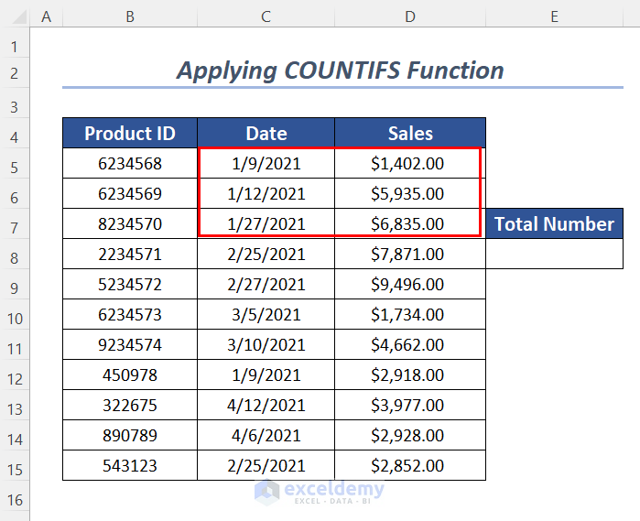The width and height of the screenshot is (640, 521).
Task: Select row 9 header
Action: click(15, 284)
